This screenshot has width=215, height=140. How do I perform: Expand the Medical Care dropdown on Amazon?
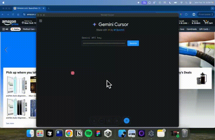coord(29,29)
